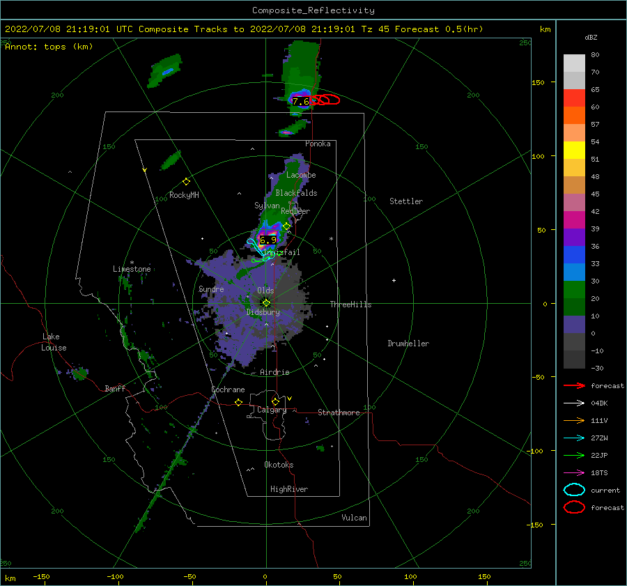This screenshot has height=586, width=627.
Task: Click the Annot: tops (km) text
Action: (49, 47)
